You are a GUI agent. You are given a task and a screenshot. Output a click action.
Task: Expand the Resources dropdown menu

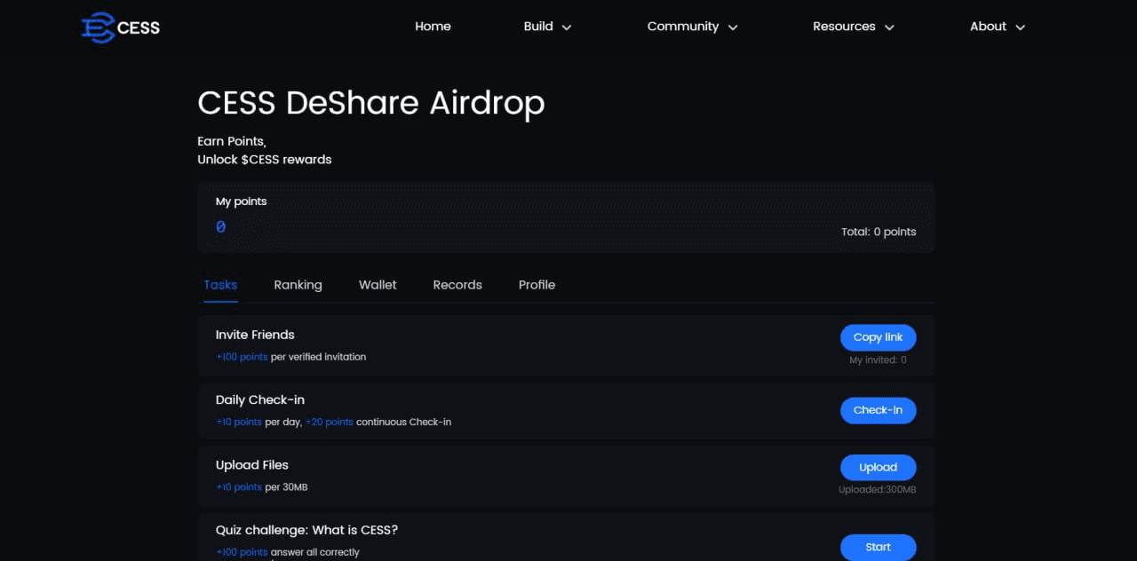tap(854, 27)
